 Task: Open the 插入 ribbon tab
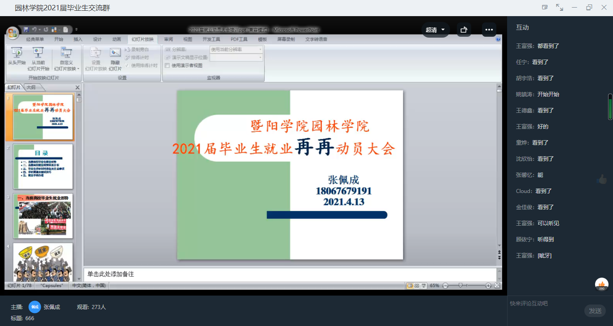click(78, 39)
